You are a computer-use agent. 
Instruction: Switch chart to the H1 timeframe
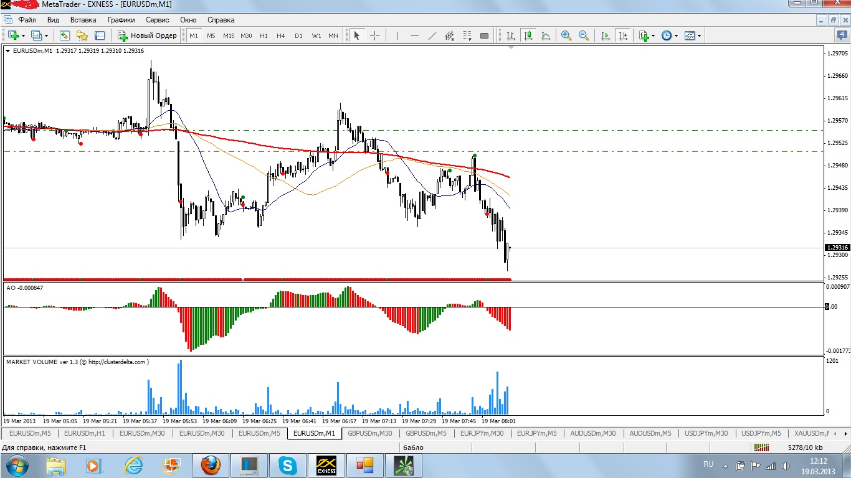(x=264, y=35)
